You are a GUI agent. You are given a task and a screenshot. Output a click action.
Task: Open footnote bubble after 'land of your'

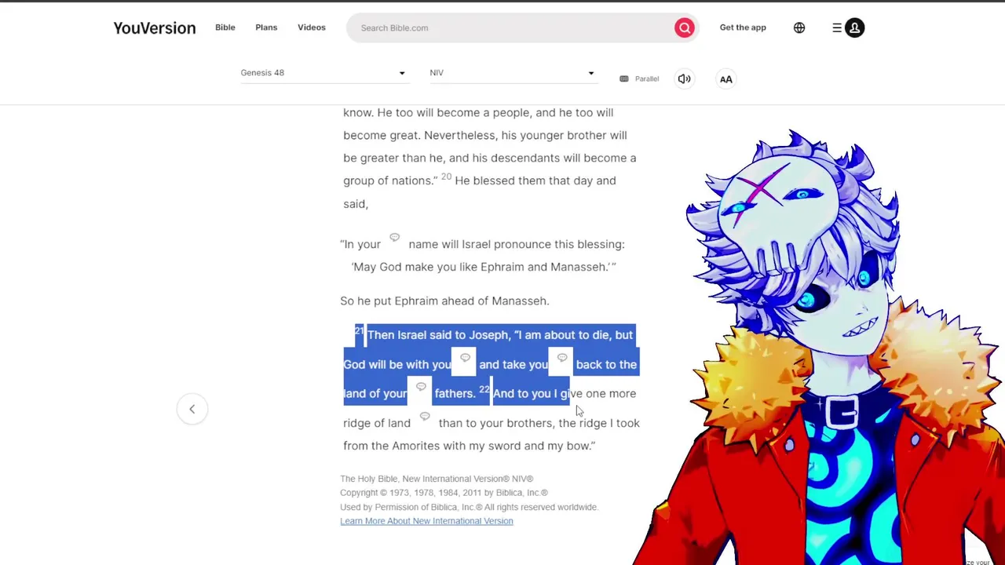point(421,387)
